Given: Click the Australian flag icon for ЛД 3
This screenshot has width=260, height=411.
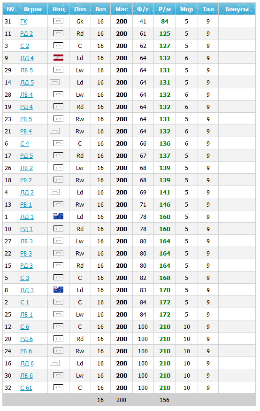Looking at the screenshot, I should [x=58, y=290].
